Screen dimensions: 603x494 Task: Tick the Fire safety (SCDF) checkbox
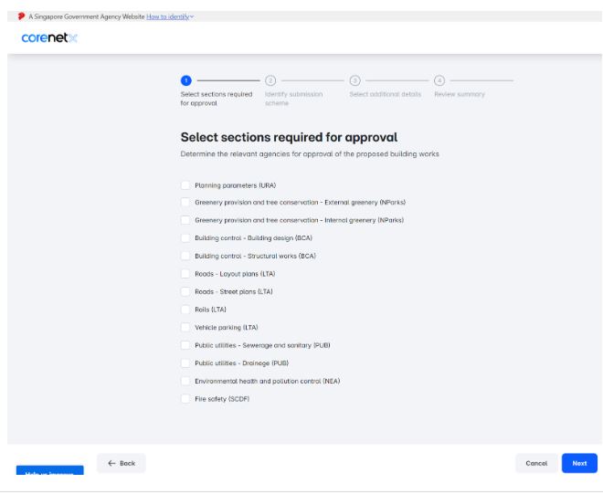pos(185,398)
